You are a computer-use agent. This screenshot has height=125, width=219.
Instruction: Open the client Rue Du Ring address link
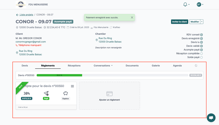30,53
